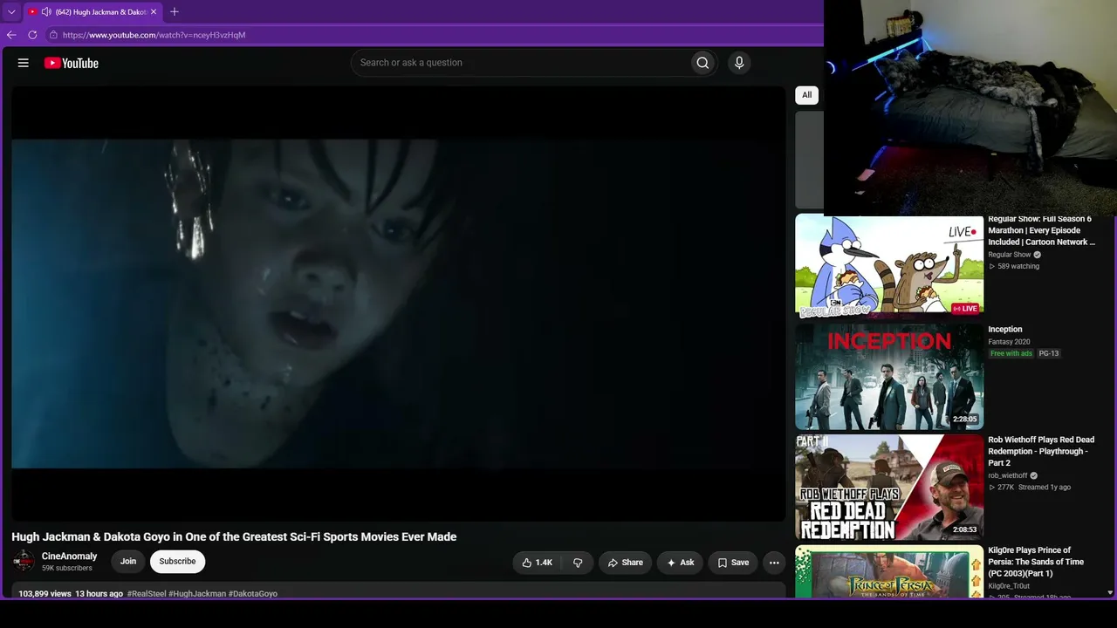Viewport: 1117px width, 628px height.
Task: Switch to the Hugh Jackman browser tab
Action: coord(94,12)
